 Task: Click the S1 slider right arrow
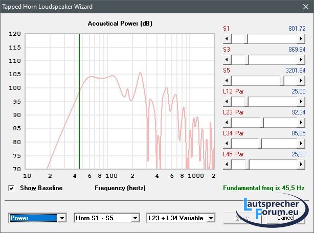301,39
